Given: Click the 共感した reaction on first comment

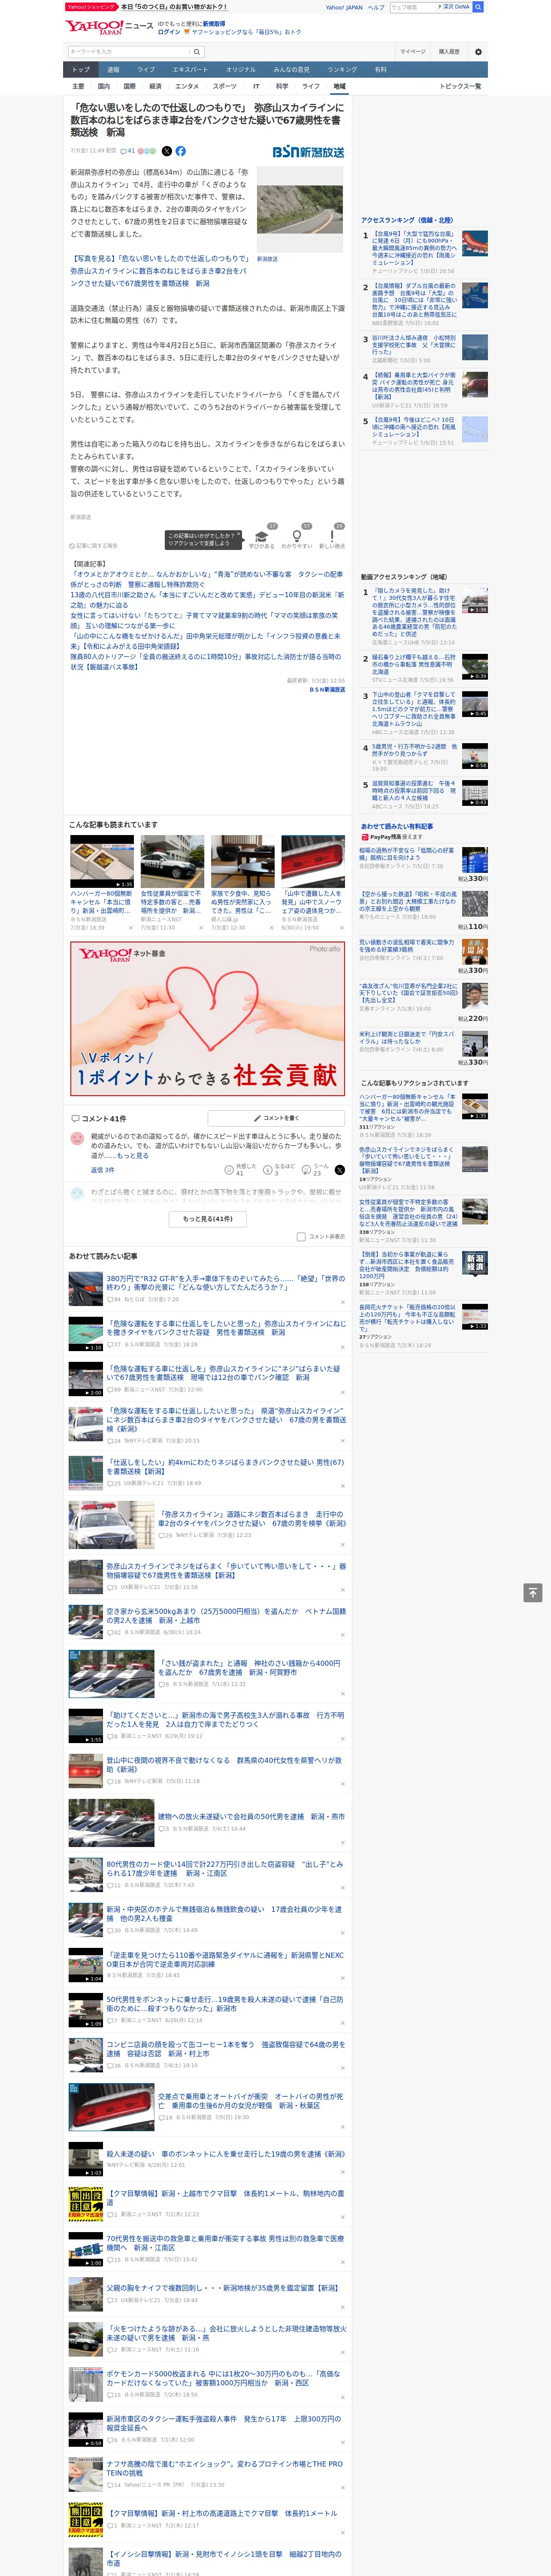Looking at the screenshot, I should [240, 1169].
